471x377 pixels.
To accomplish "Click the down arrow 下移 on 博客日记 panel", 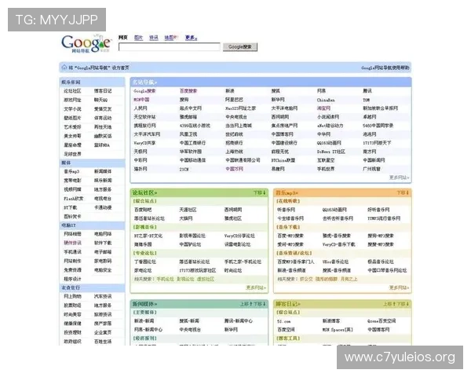I will point(403,304).
